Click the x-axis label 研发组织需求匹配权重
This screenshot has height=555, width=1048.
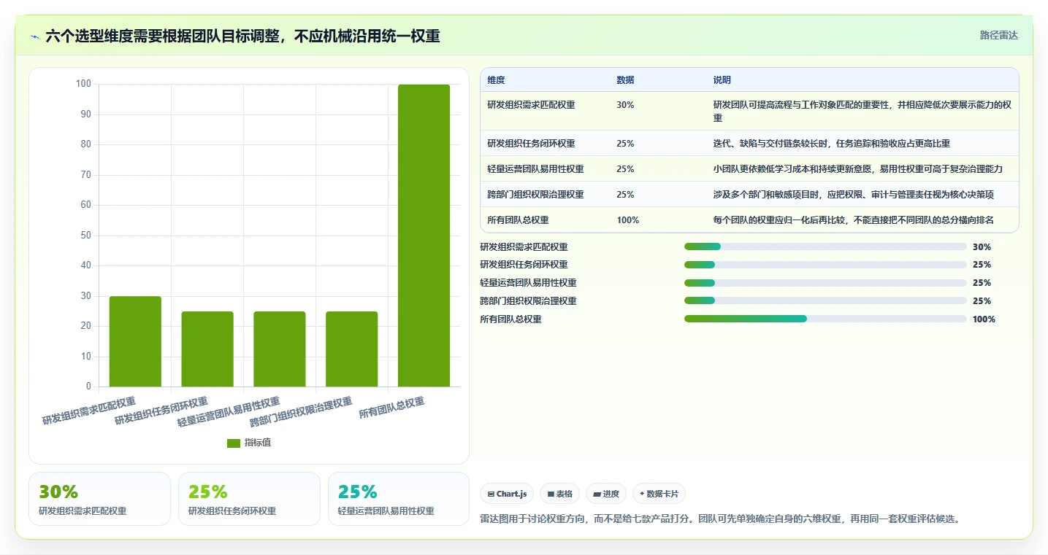[x=89, y=411]
